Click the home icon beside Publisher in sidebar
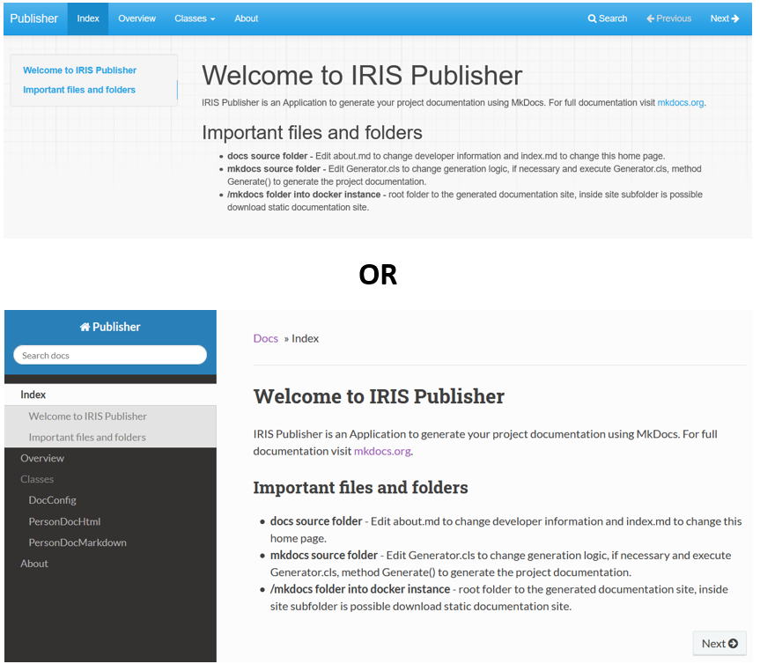 [85, 327]
